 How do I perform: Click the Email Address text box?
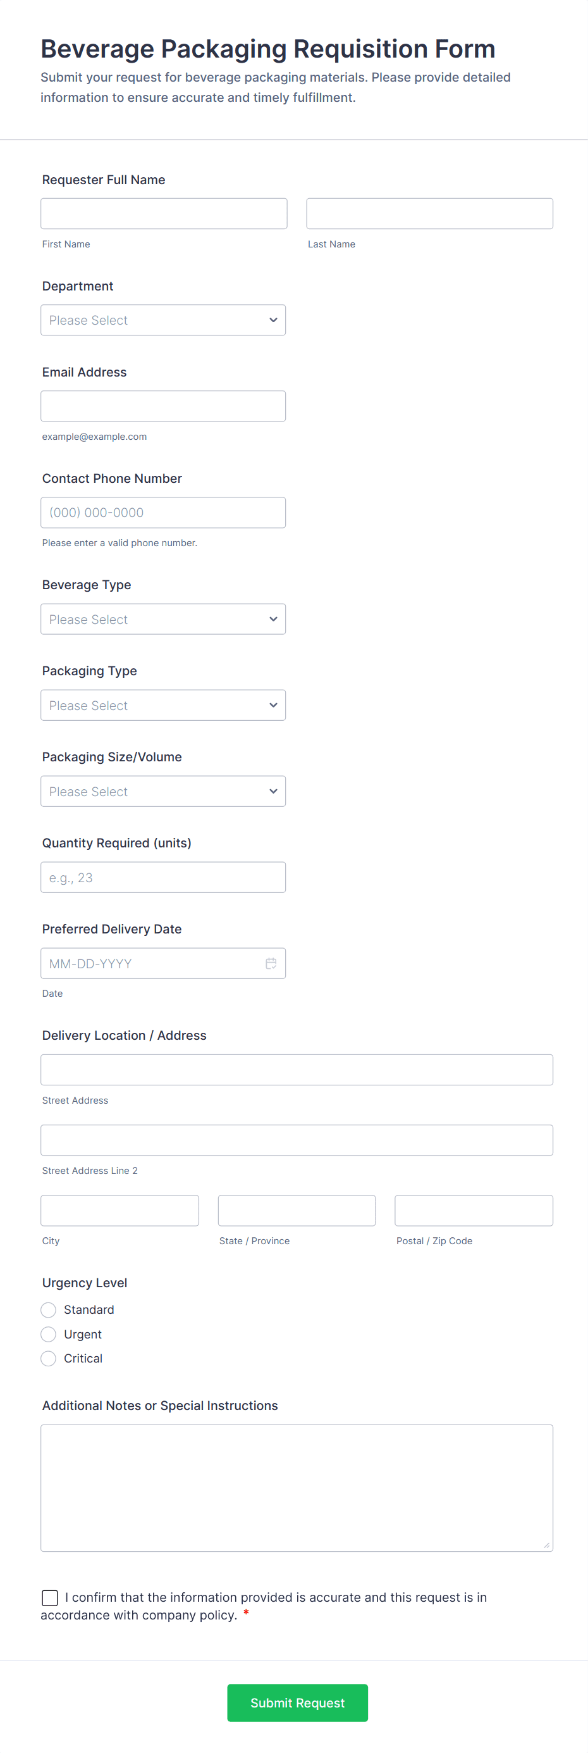[x=163, y=406]
